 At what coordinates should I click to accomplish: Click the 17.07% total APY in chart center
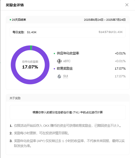click(30, 67)
